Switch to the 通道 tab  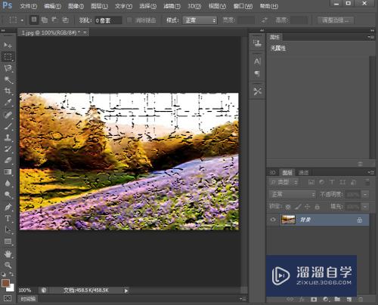(303, 173)
